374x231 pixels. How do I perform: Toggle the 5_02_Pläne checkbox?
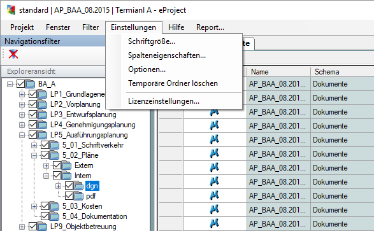[x=45, y=155]
